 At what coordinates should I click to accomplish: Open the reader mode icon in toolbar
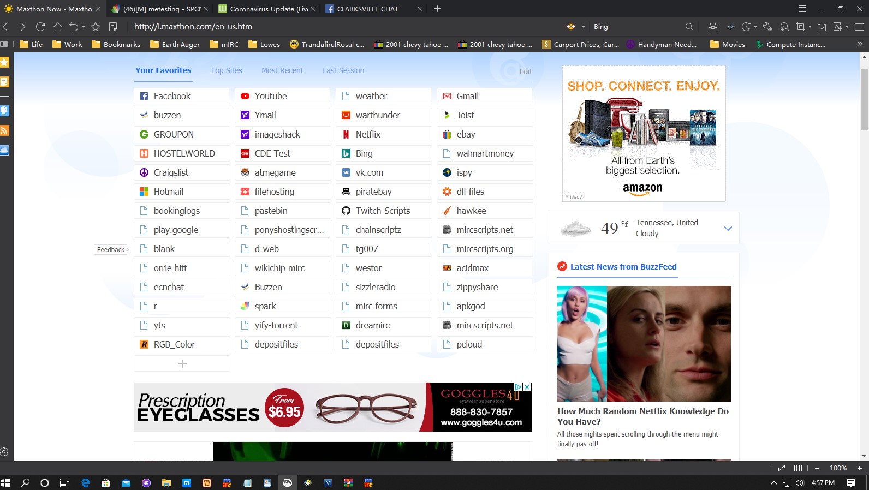coord(113,27)
